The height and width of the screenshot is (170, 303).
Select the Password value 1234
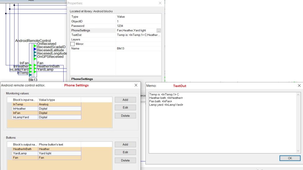point(138,26)
